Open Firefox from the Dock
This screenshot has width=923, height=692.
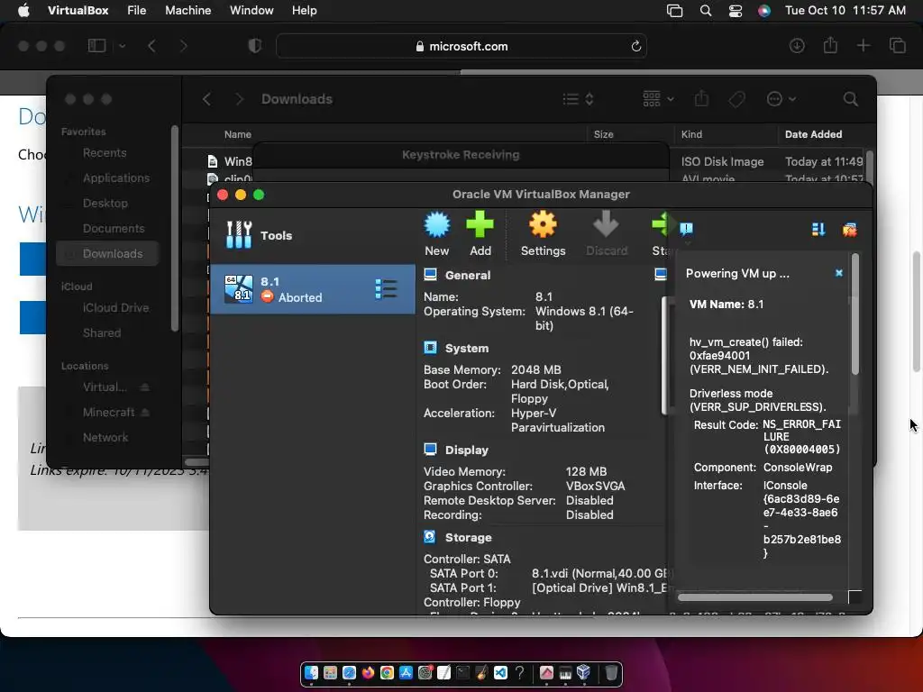(x=368, y=672)
